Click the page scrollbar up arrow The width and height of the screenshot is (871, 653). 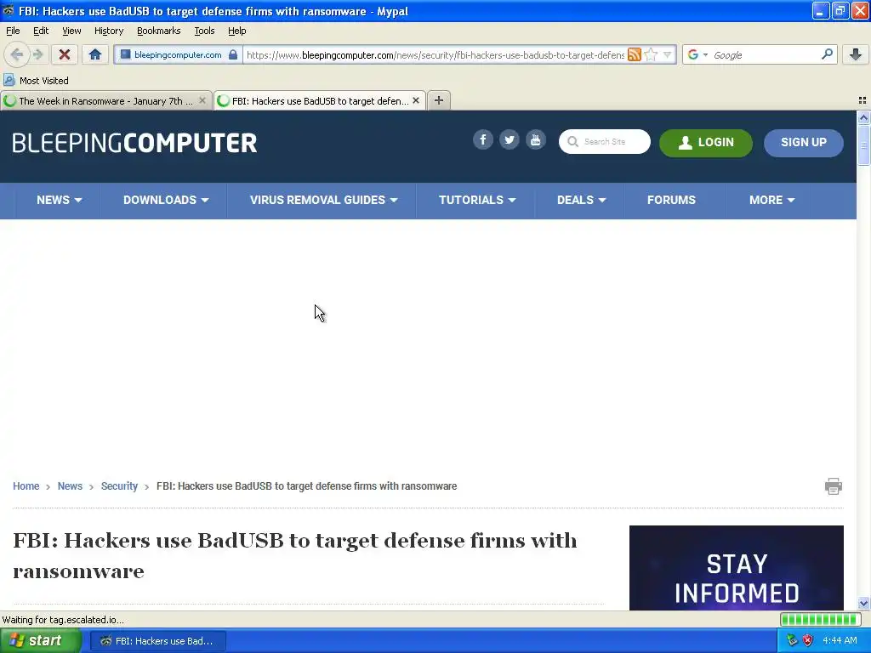[863, 117]
